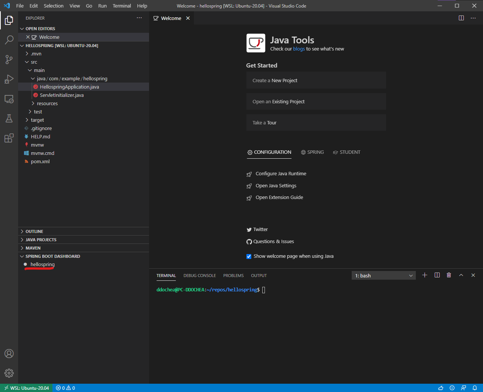
Task: Click the Take a Tour button
Action: click(316, 122)
